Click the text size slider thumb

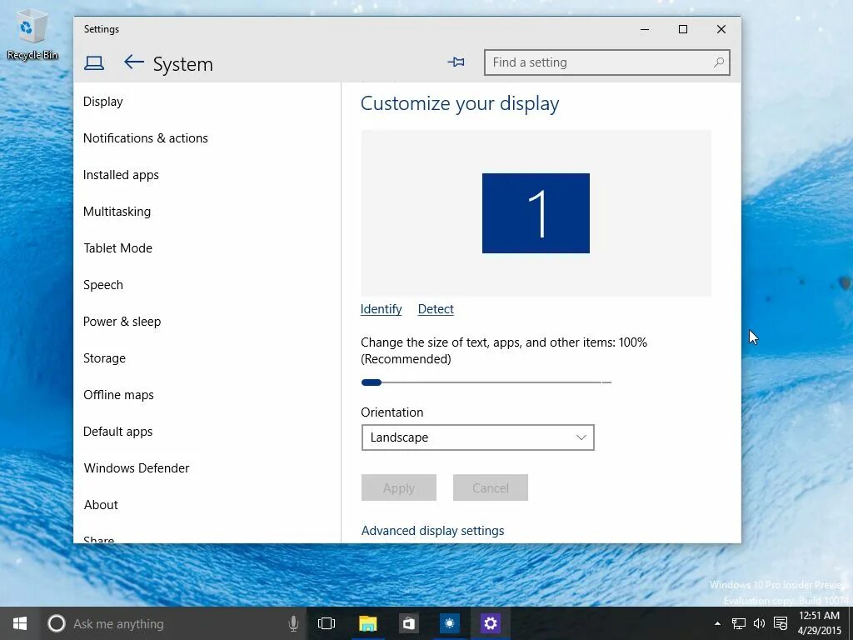371,382
